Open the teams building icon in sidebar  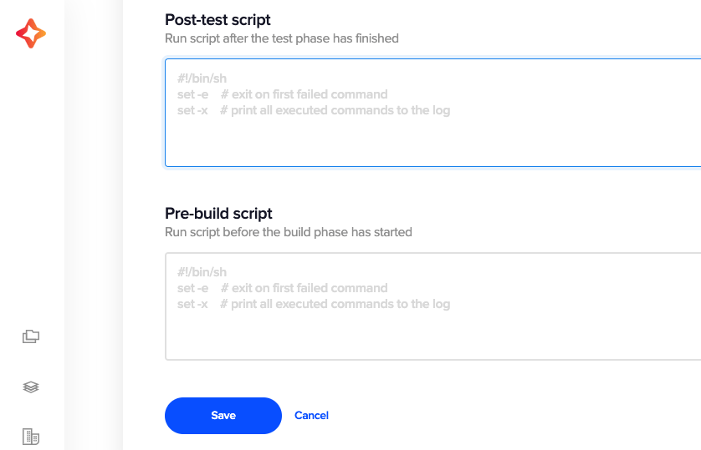pos(31,437)
